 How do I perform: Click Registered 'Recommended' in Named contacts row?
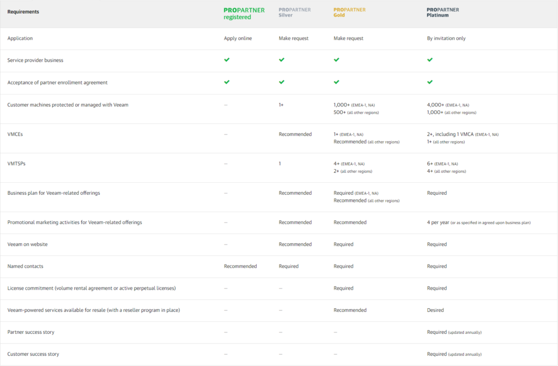pos(240,266)
